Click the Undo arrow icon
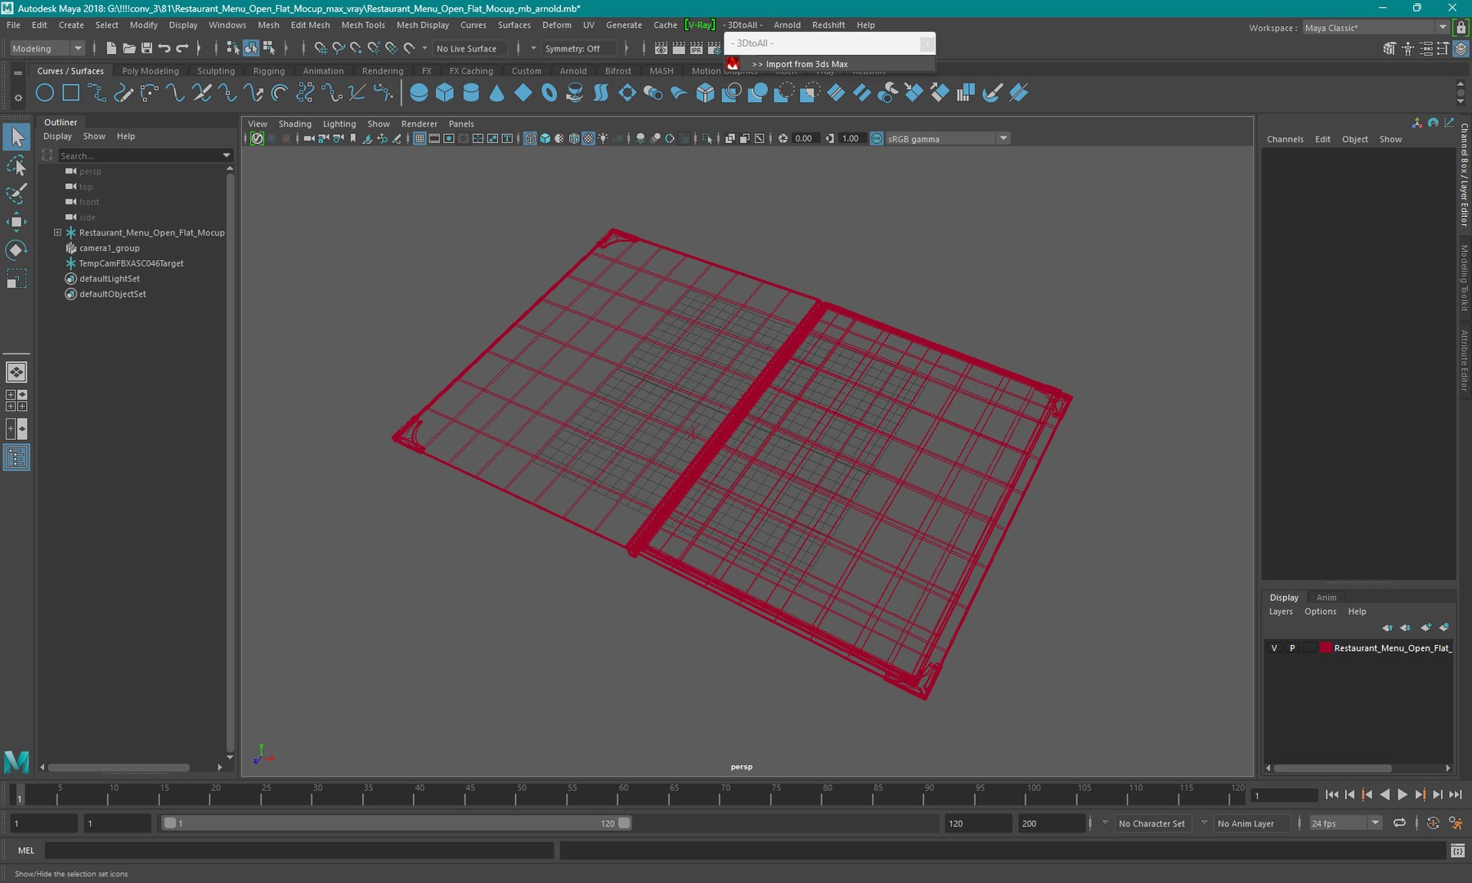Image resolution: width=1472 pixels, height=883 pixels. [164, 48]
